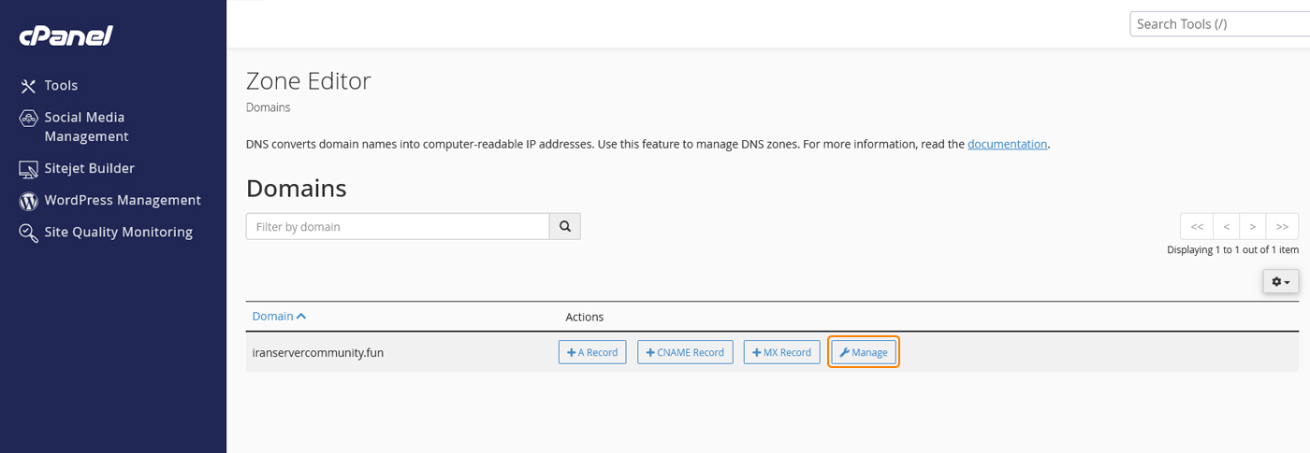The height and width of the screenshot is (453, 1310).
Task: Go to first page of results
Action: [x=1196, y=226]
